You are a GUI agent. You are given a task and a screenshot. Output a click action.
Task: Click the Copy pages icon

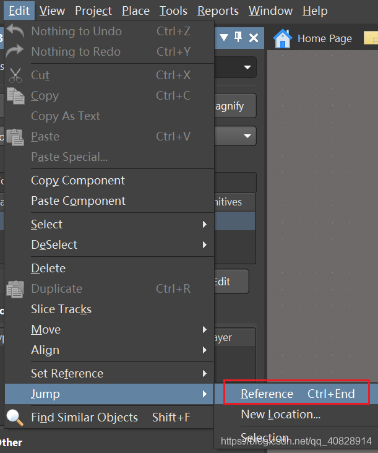[x=15, y=96]
